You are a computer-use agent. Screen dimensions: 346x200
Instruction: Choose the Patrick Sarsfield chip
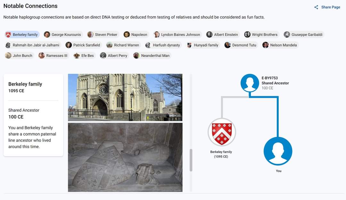tap(83, 45)
